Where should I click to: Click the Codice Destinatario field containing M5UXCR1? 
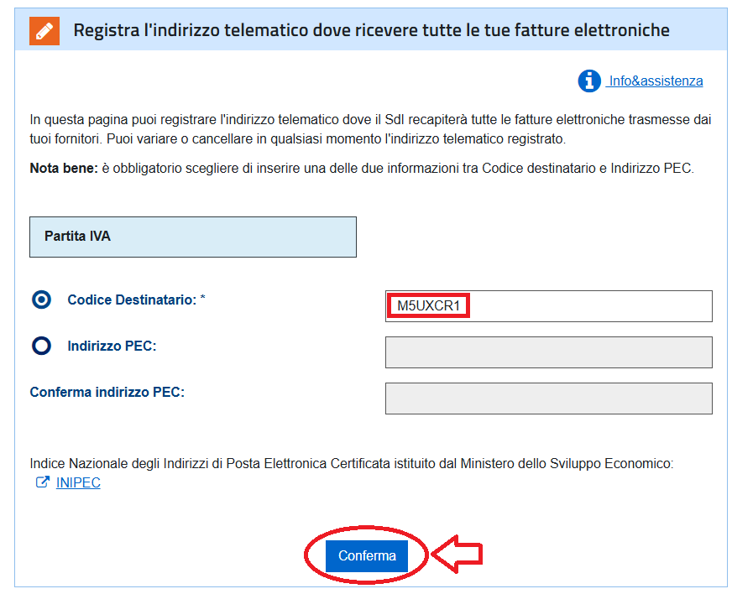pos(548,306)
